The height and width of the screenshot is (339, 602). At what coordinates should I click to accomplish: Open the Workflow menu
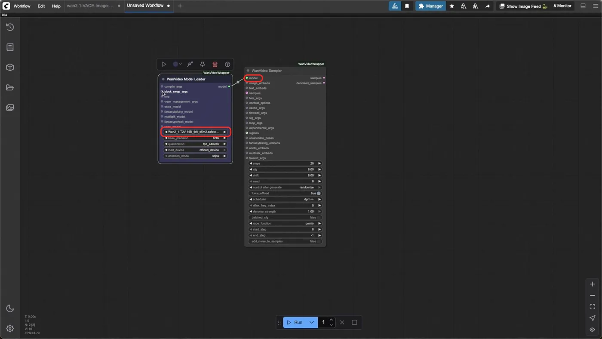coord(22,6)
